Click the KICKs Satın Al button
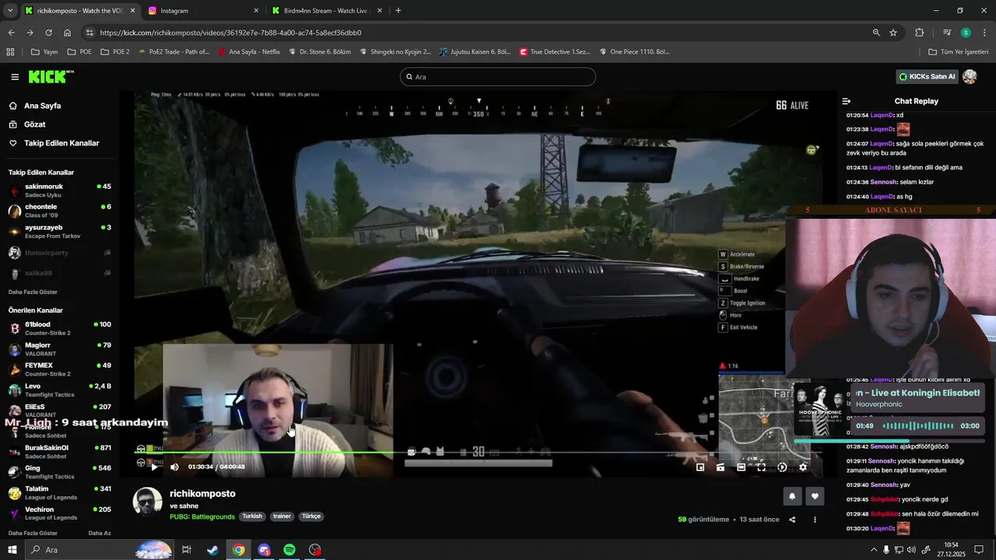Image resolution: width=996 pixels, height=560 pixels. coord(927,76)
